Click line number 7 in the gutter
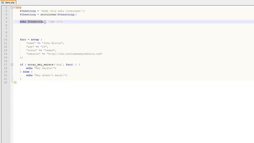Screen dimensions: 254x143 [6, 29]
